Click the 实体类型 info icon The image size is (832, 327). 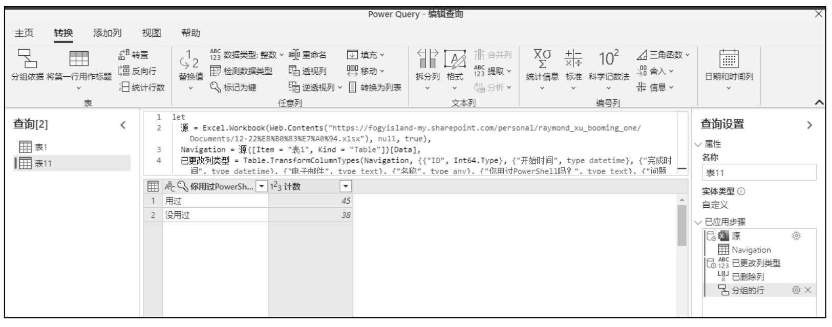point(741,191)
